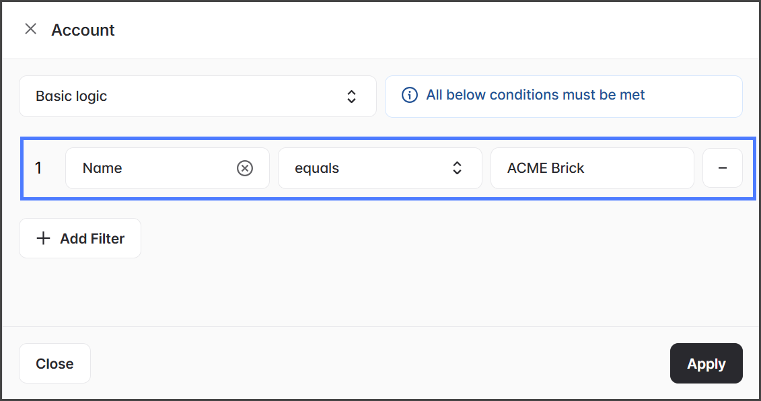Close the Account dialog using X icon
761x401 pixels.
[30, 29]
